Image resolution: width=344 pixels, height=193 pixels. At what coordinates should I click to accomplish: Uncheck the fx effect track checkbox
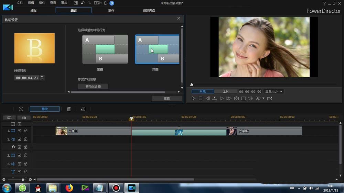[20, 147]
